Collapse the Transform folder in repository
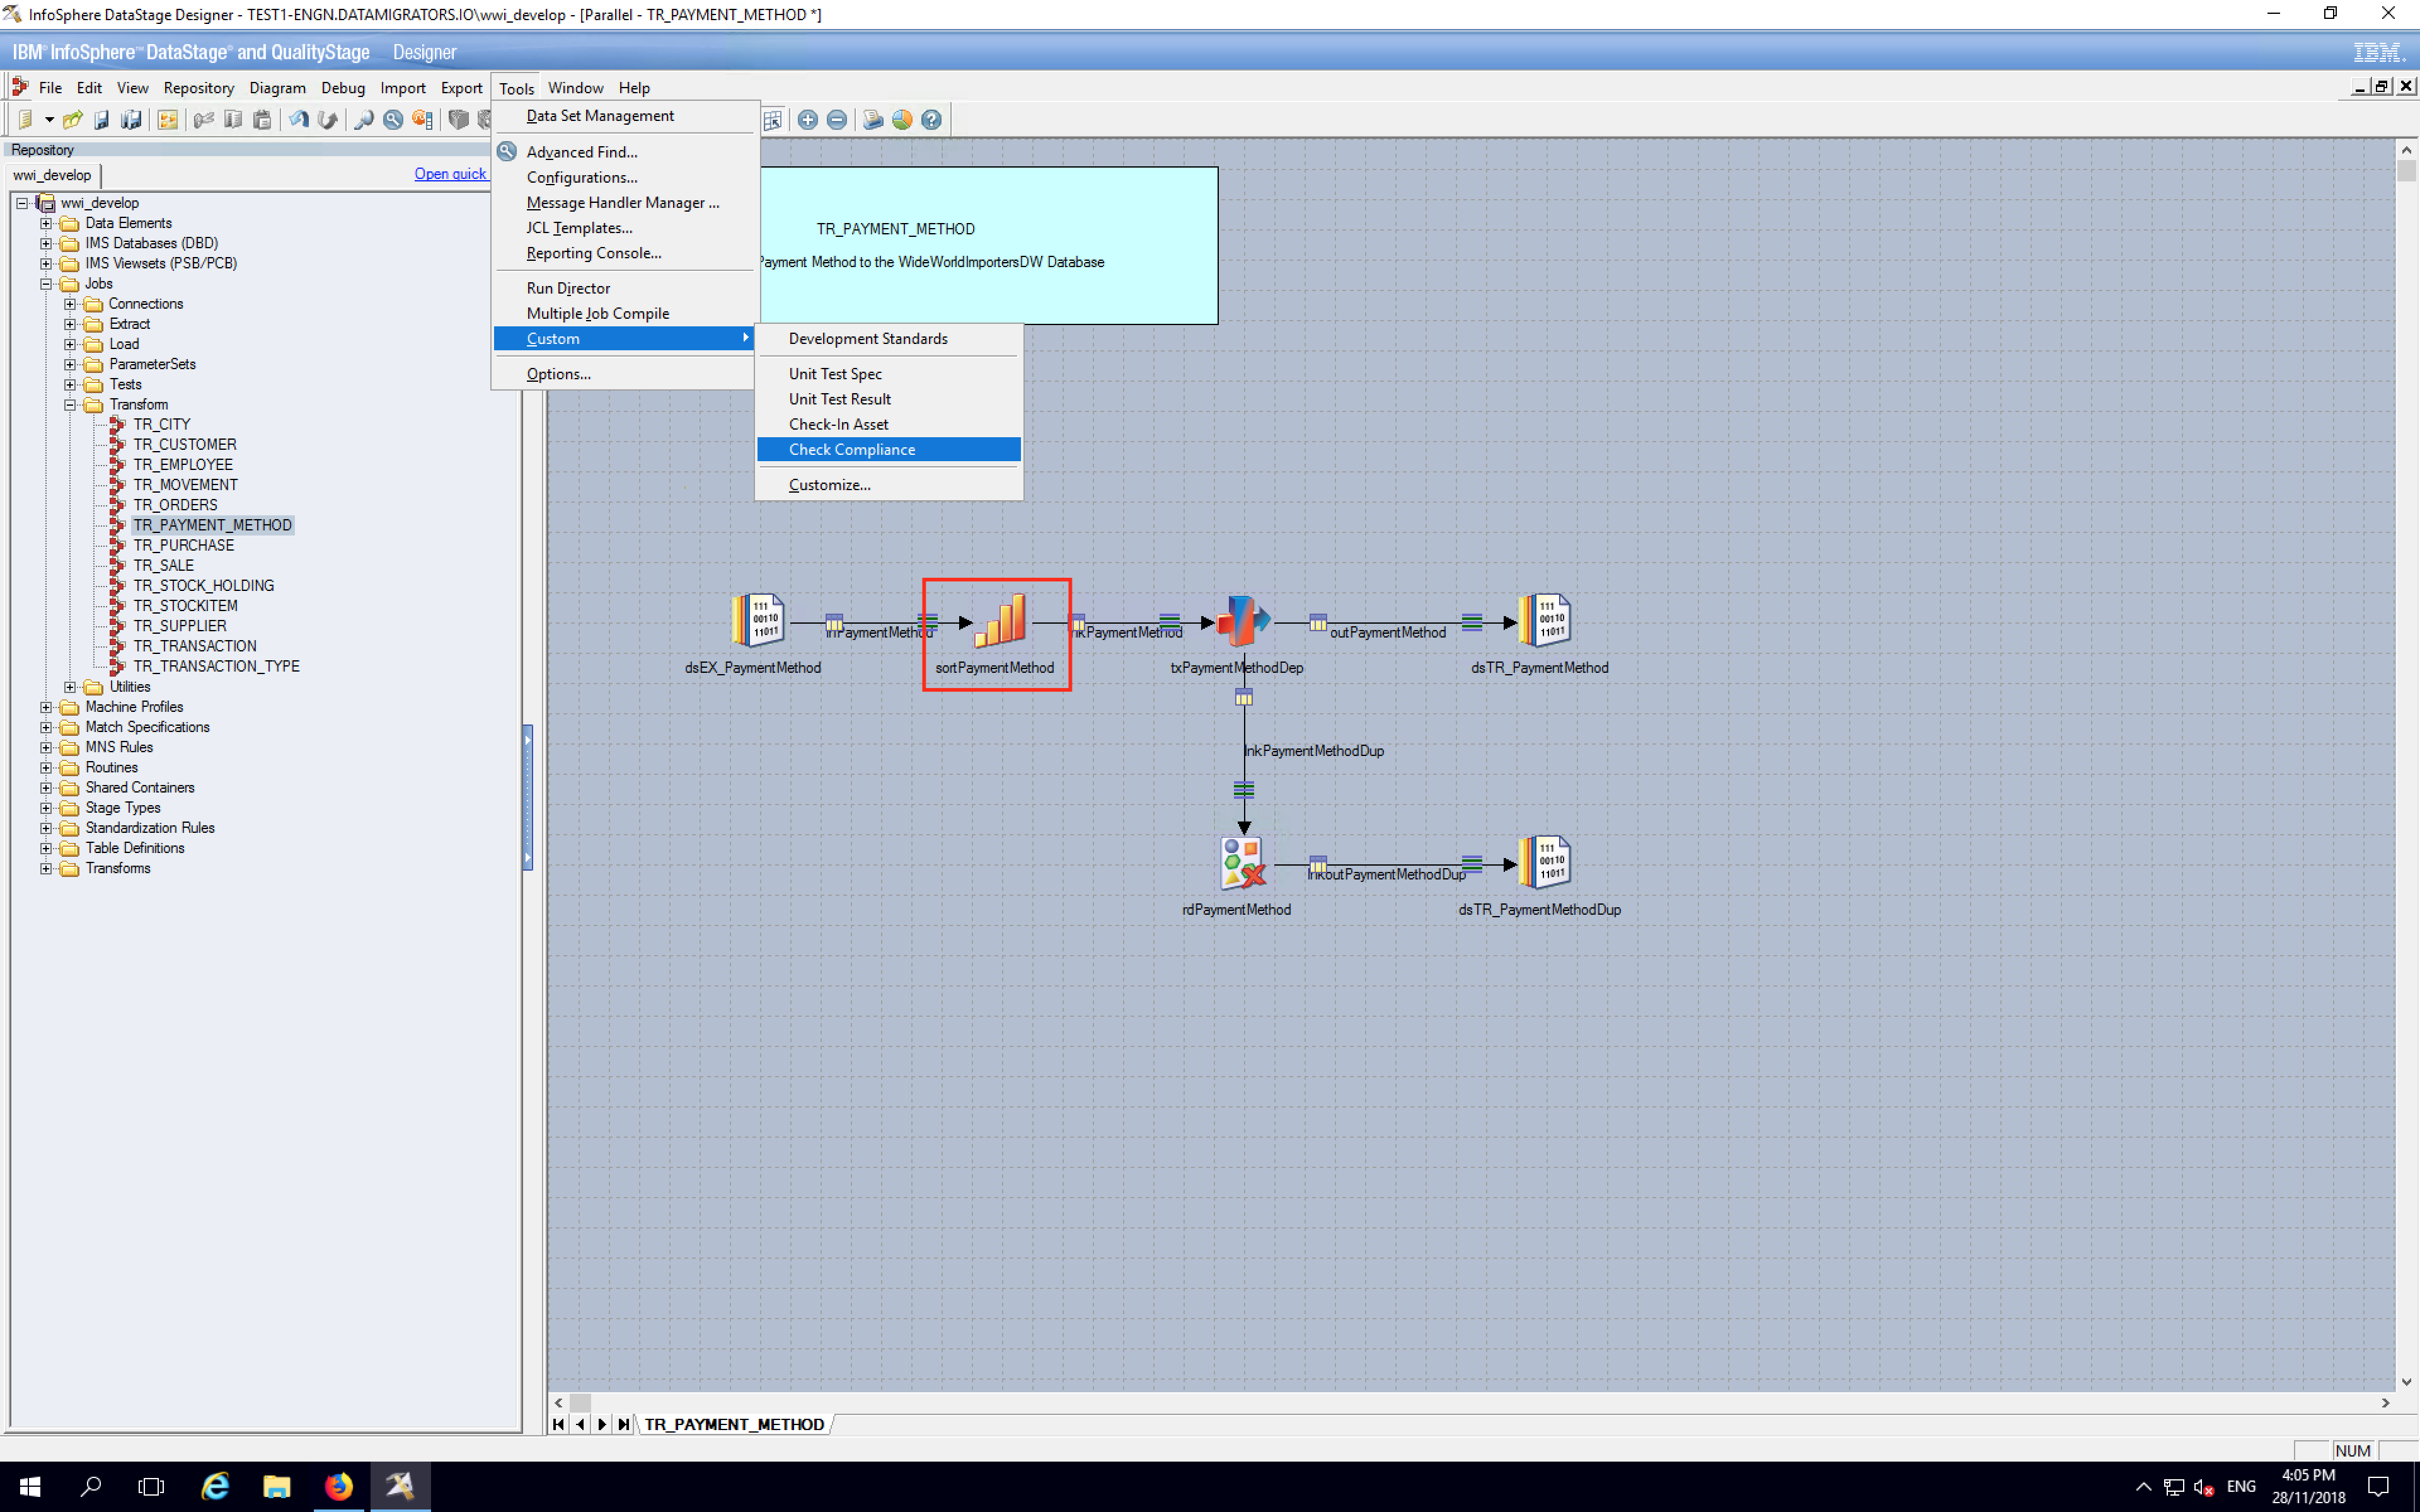This screenshot has width=2420, height=1512. click(x=70, y=405)
